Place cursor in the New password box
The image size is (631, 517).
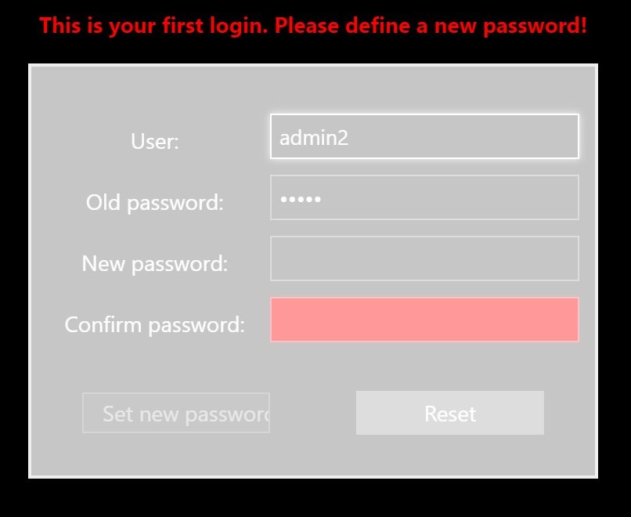(424, 258)
